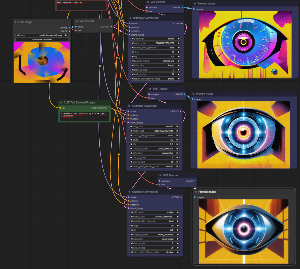
Task: Open the scheduler karras dropdown
Action: [156, 65]
